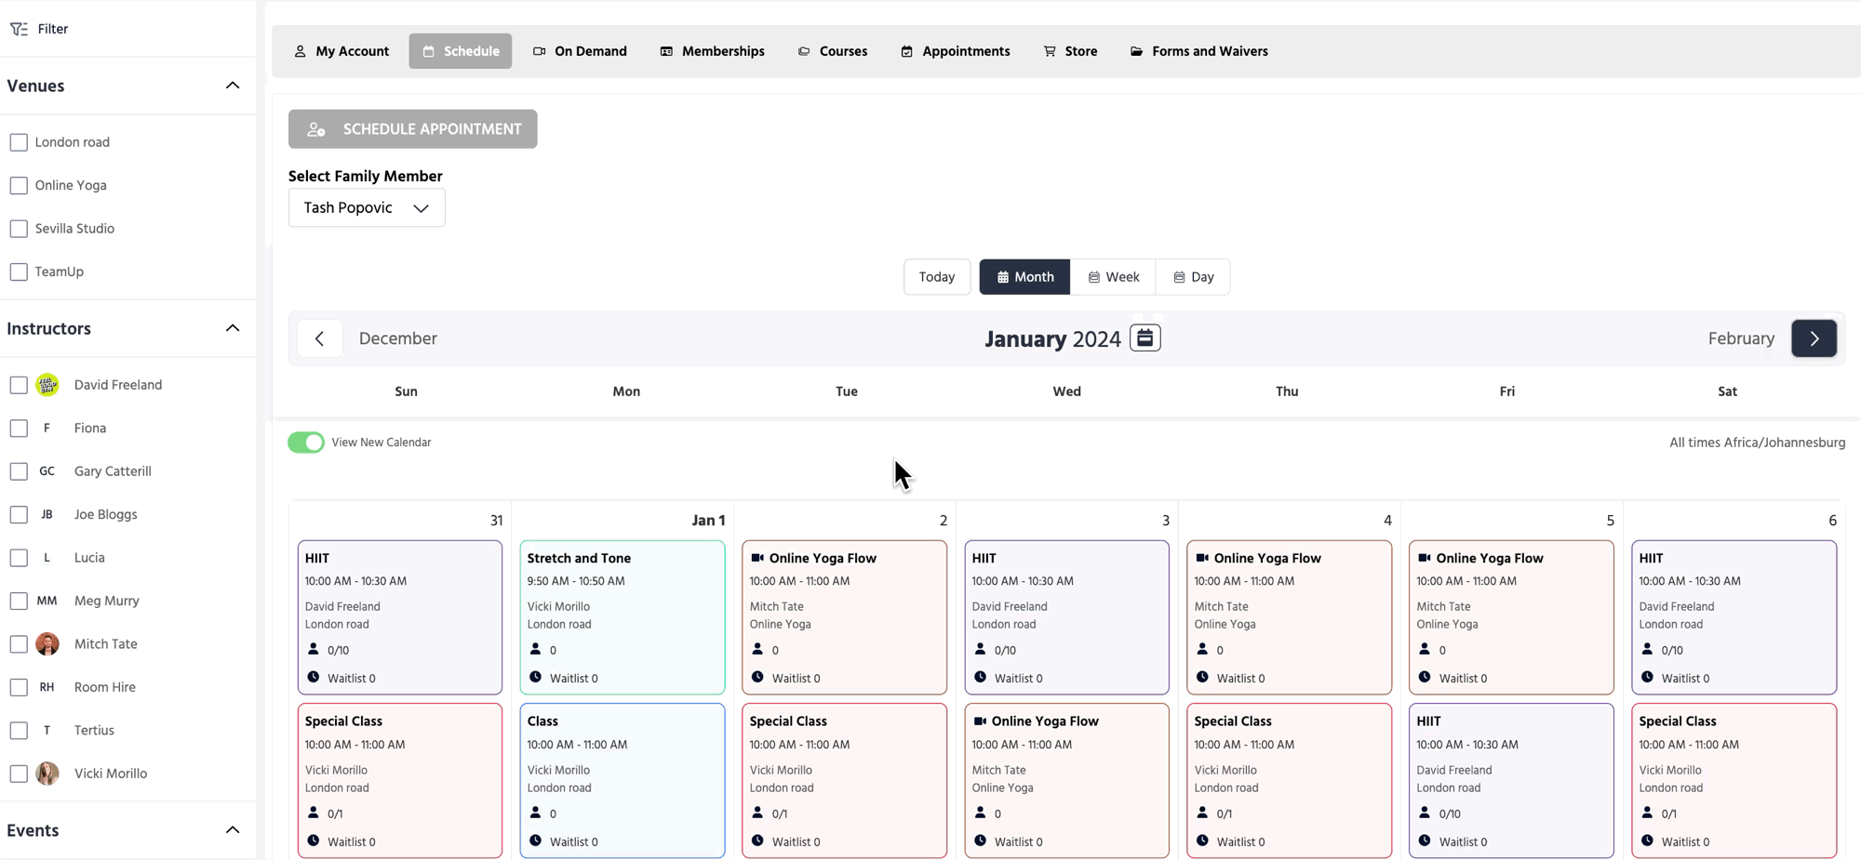Click the Filter icon in sidebar
The height and width of the screenshot is (860, 1861).
(19, 29)
